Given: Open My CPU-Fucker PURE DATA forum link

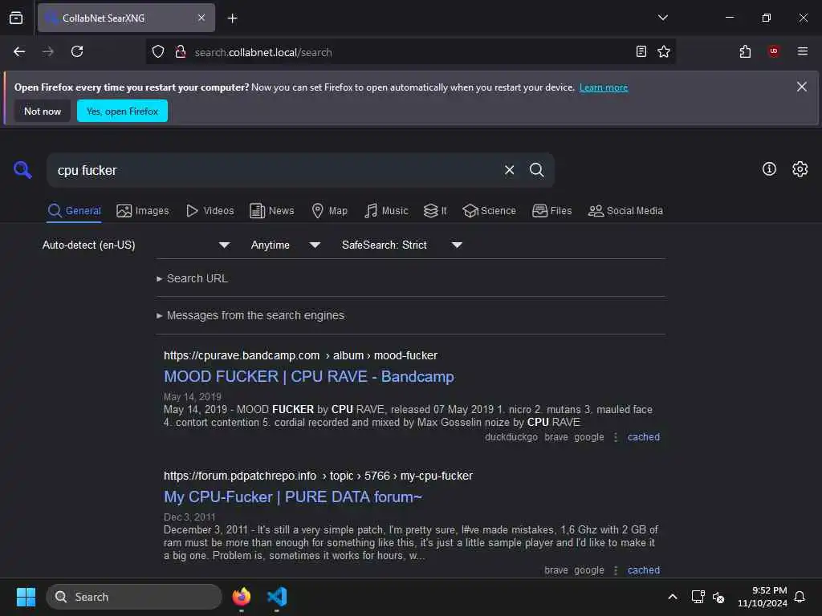Looking at the screenshot, I should coord(292,497).
